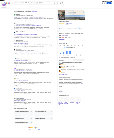Click the Call button
Screen dimensions: 114x138
pyautogui.click(x=66, y=31)
